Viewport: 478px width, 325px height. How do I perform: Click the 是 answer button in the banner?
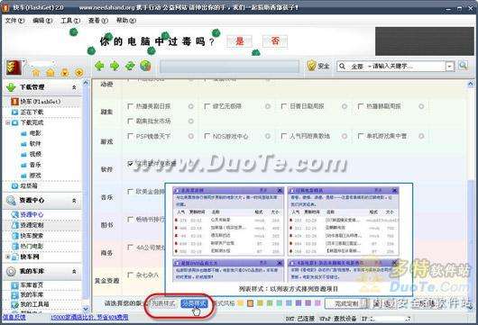click(x=239, y=41)
